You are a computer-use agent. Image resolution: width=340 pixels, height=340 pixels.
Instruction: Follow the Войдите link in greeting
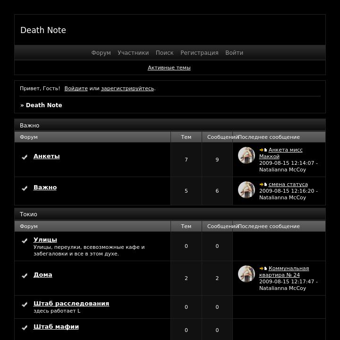(76, 88)
